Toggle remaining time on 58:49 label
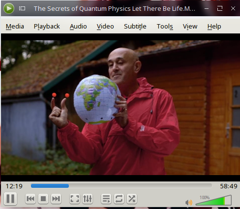240x209 pixels. 229,186
